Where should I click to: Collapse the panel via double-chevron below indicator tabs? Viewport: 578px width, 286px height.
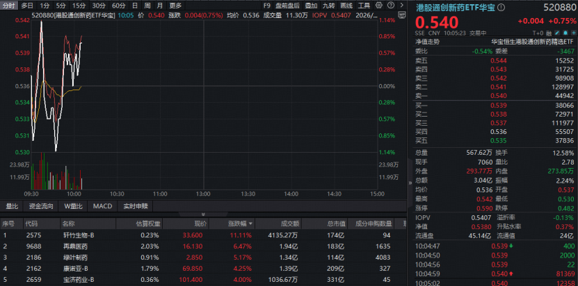pyautogui.click(x=203, y=214)
